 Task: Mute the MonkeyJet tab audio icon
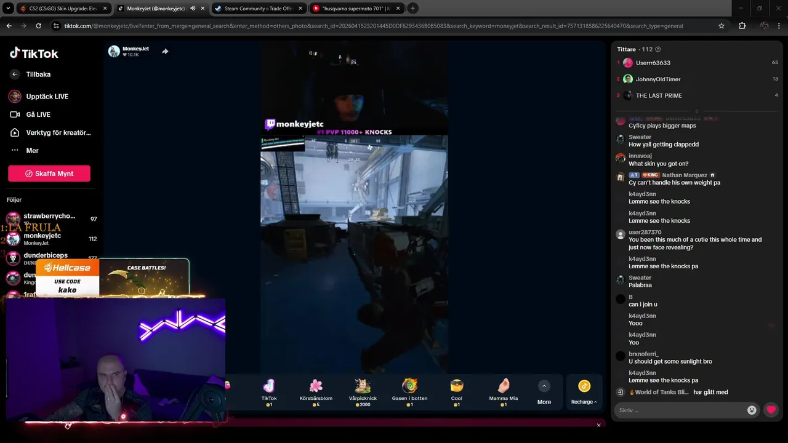tap(193, 9)
